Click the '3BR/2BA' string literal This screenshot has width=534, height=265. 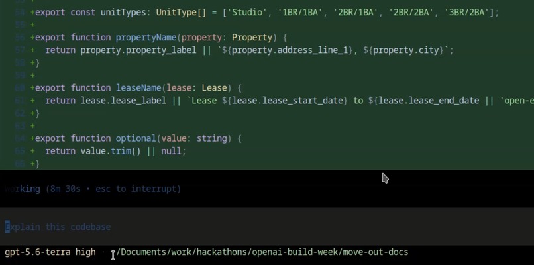(466, 13)
